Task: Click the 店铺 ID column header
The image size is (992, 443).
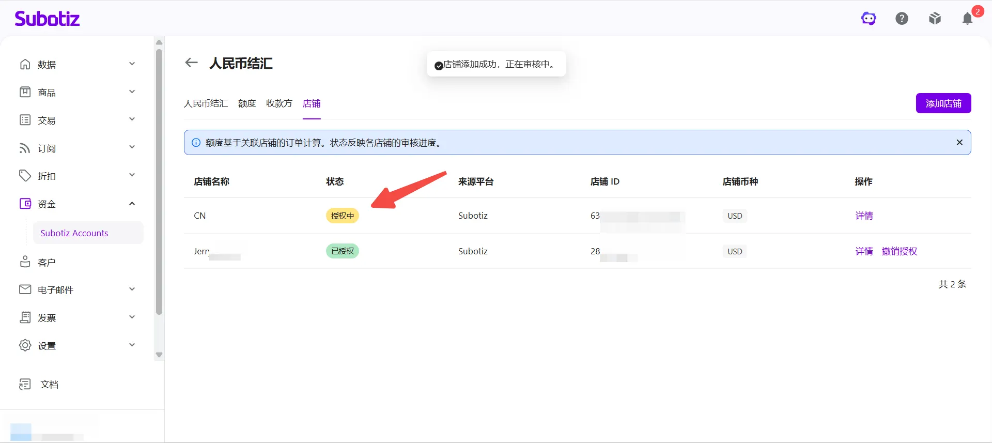Action: pos(605,181)
